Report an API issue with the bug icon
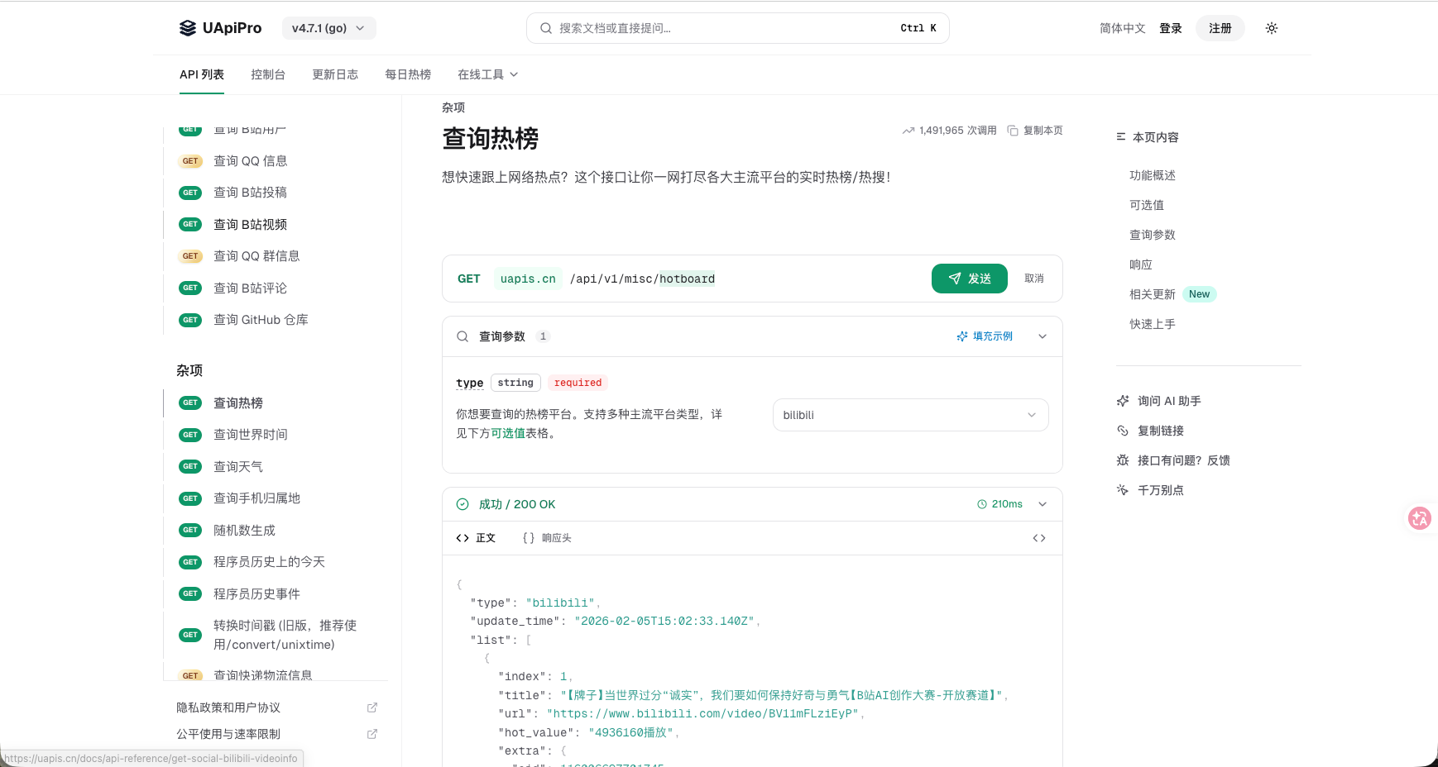 click(x=1122, y=460)
